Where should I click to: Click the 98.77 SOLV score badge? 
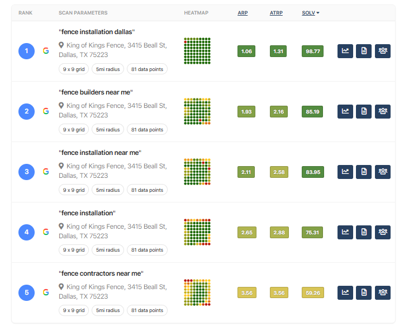(312, 51)
